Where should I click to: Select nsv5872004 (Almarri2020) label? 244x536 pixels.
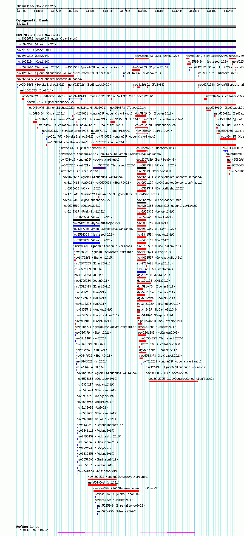pos(92,217)
